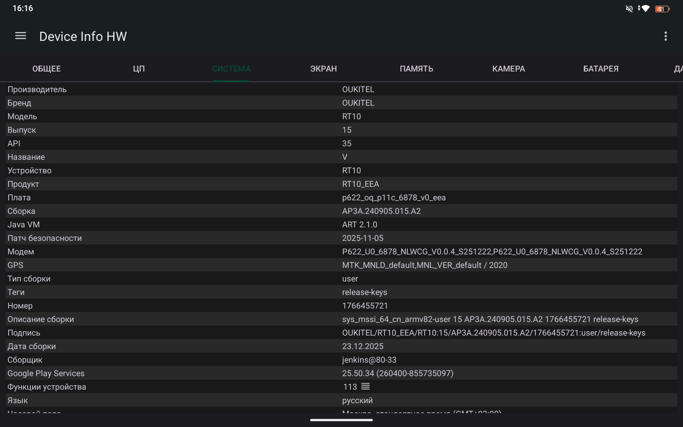Tap the clock in status bar
The width and height of the screenshot is (683, 427).
23,8
